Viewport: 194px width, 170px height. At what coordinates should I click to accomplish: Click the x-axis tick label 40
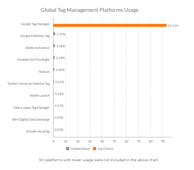(102, 141)
